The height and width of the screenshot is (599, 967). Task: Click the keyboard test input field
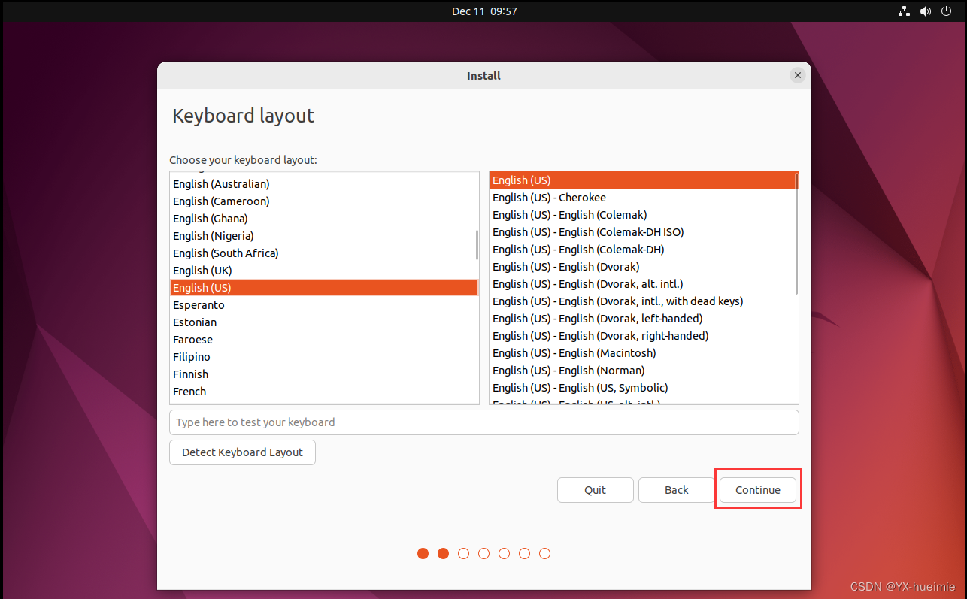pyautogui.click(x=483, y=422)
